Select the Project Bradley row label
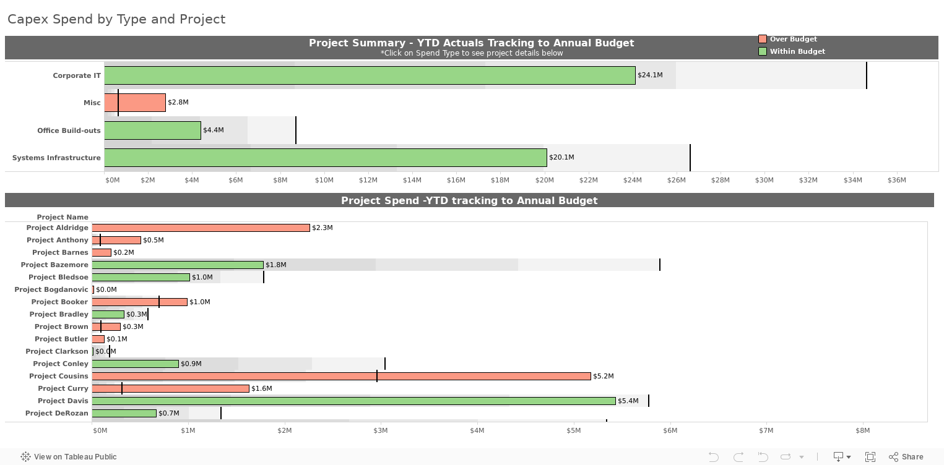Viewport: 944px width, 465px height. [59, 314]
